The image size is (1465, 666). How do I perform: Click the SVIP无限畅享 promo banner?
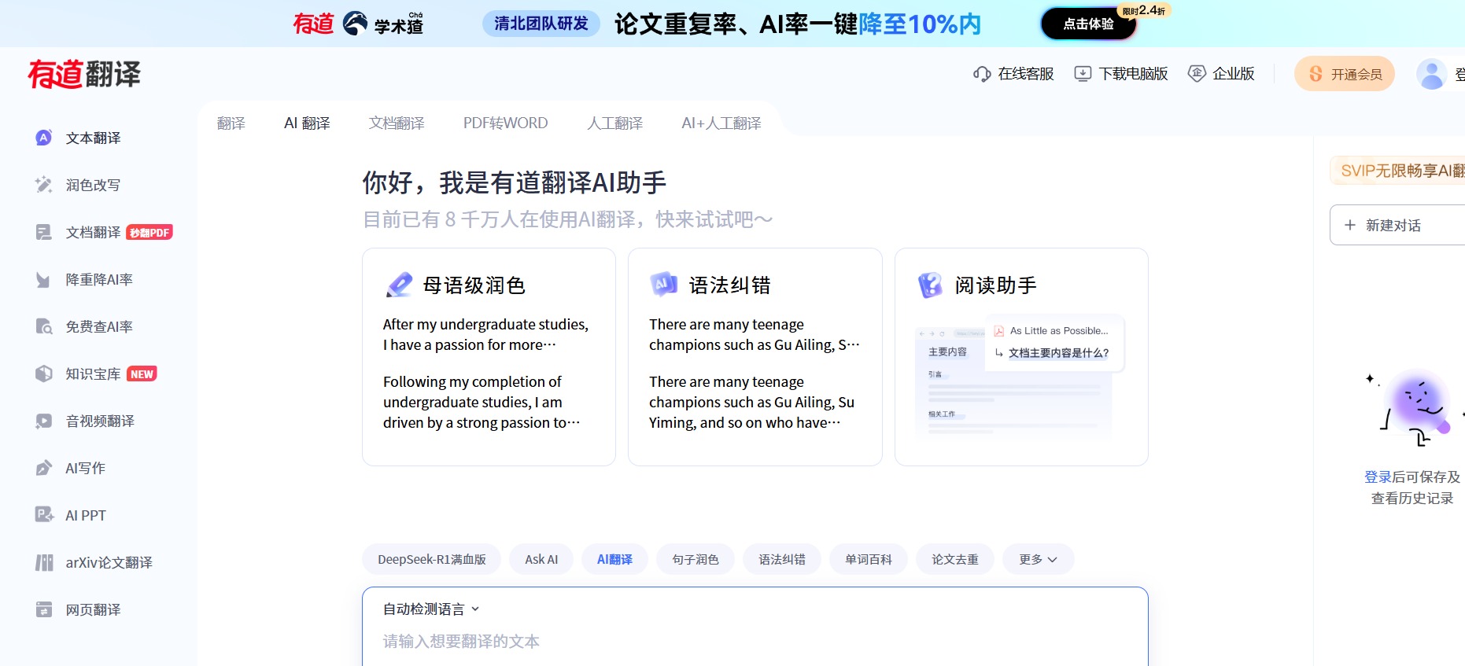pos(1397,171)
